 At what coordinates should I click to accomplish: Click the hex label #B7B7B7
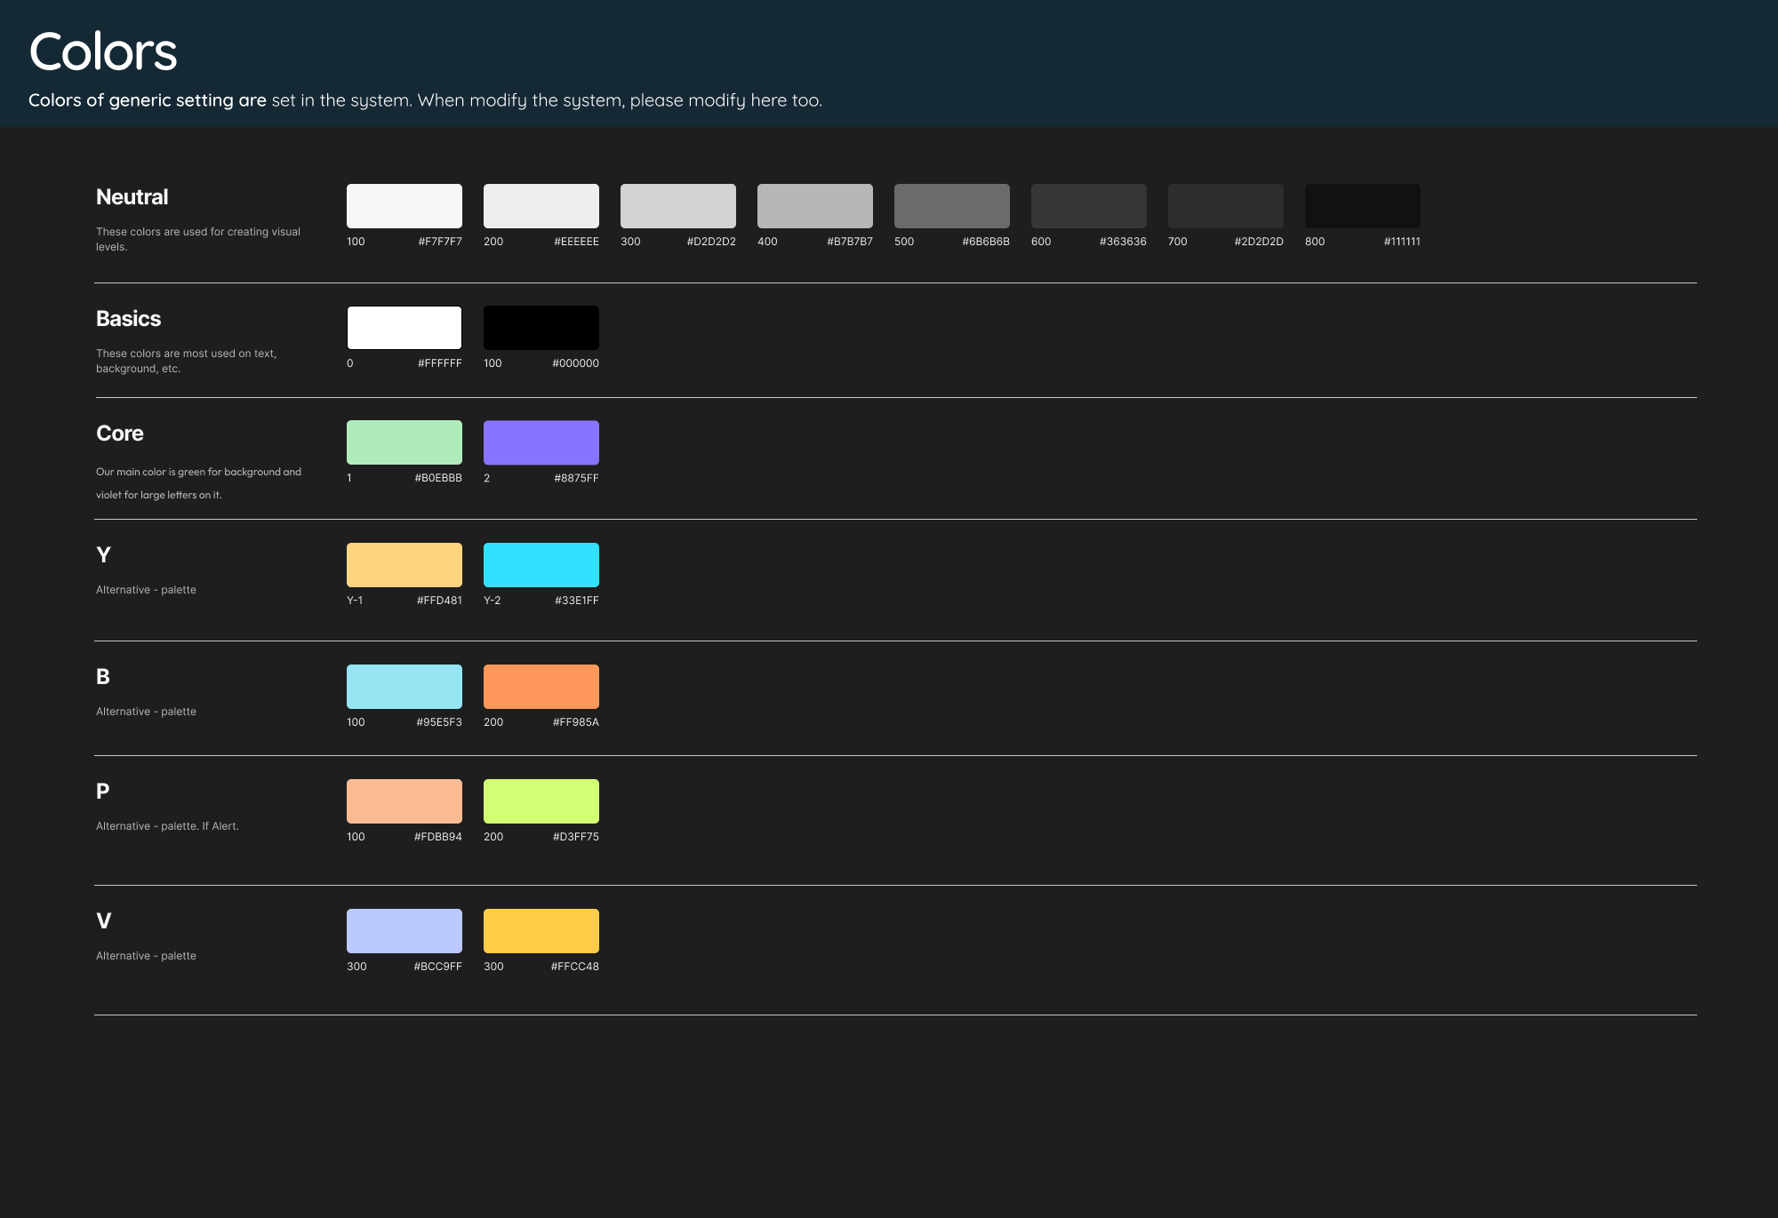(850, 242)
